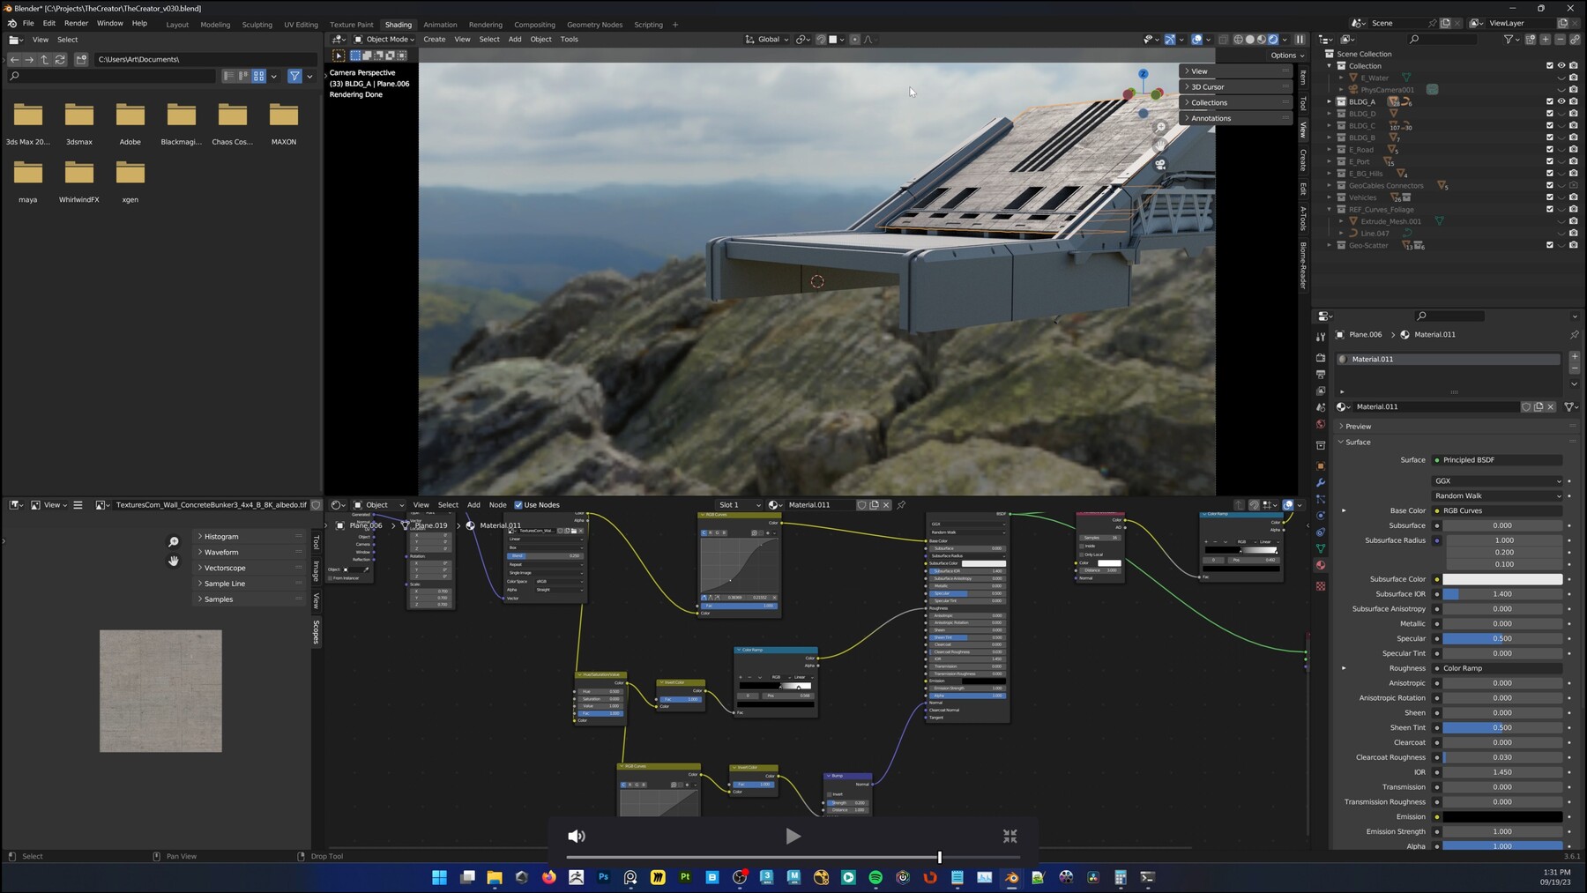Open Object Mode selector dropdown

click(384, 39)
